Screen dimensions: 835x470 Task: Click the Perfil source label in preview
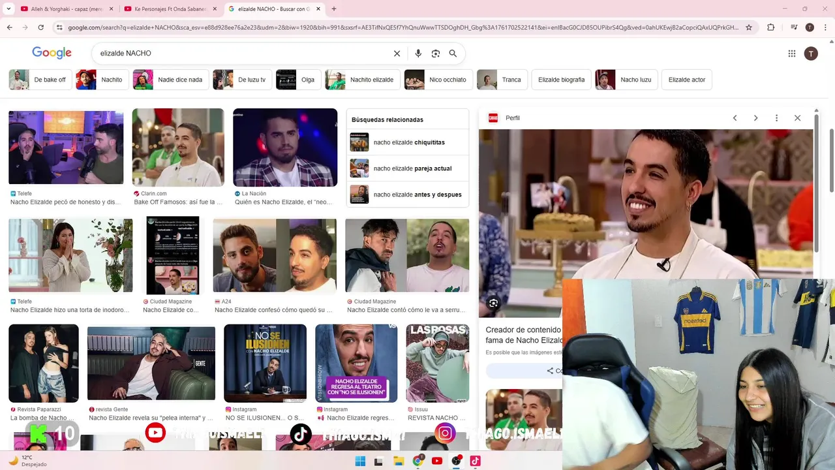pos(513,118)
